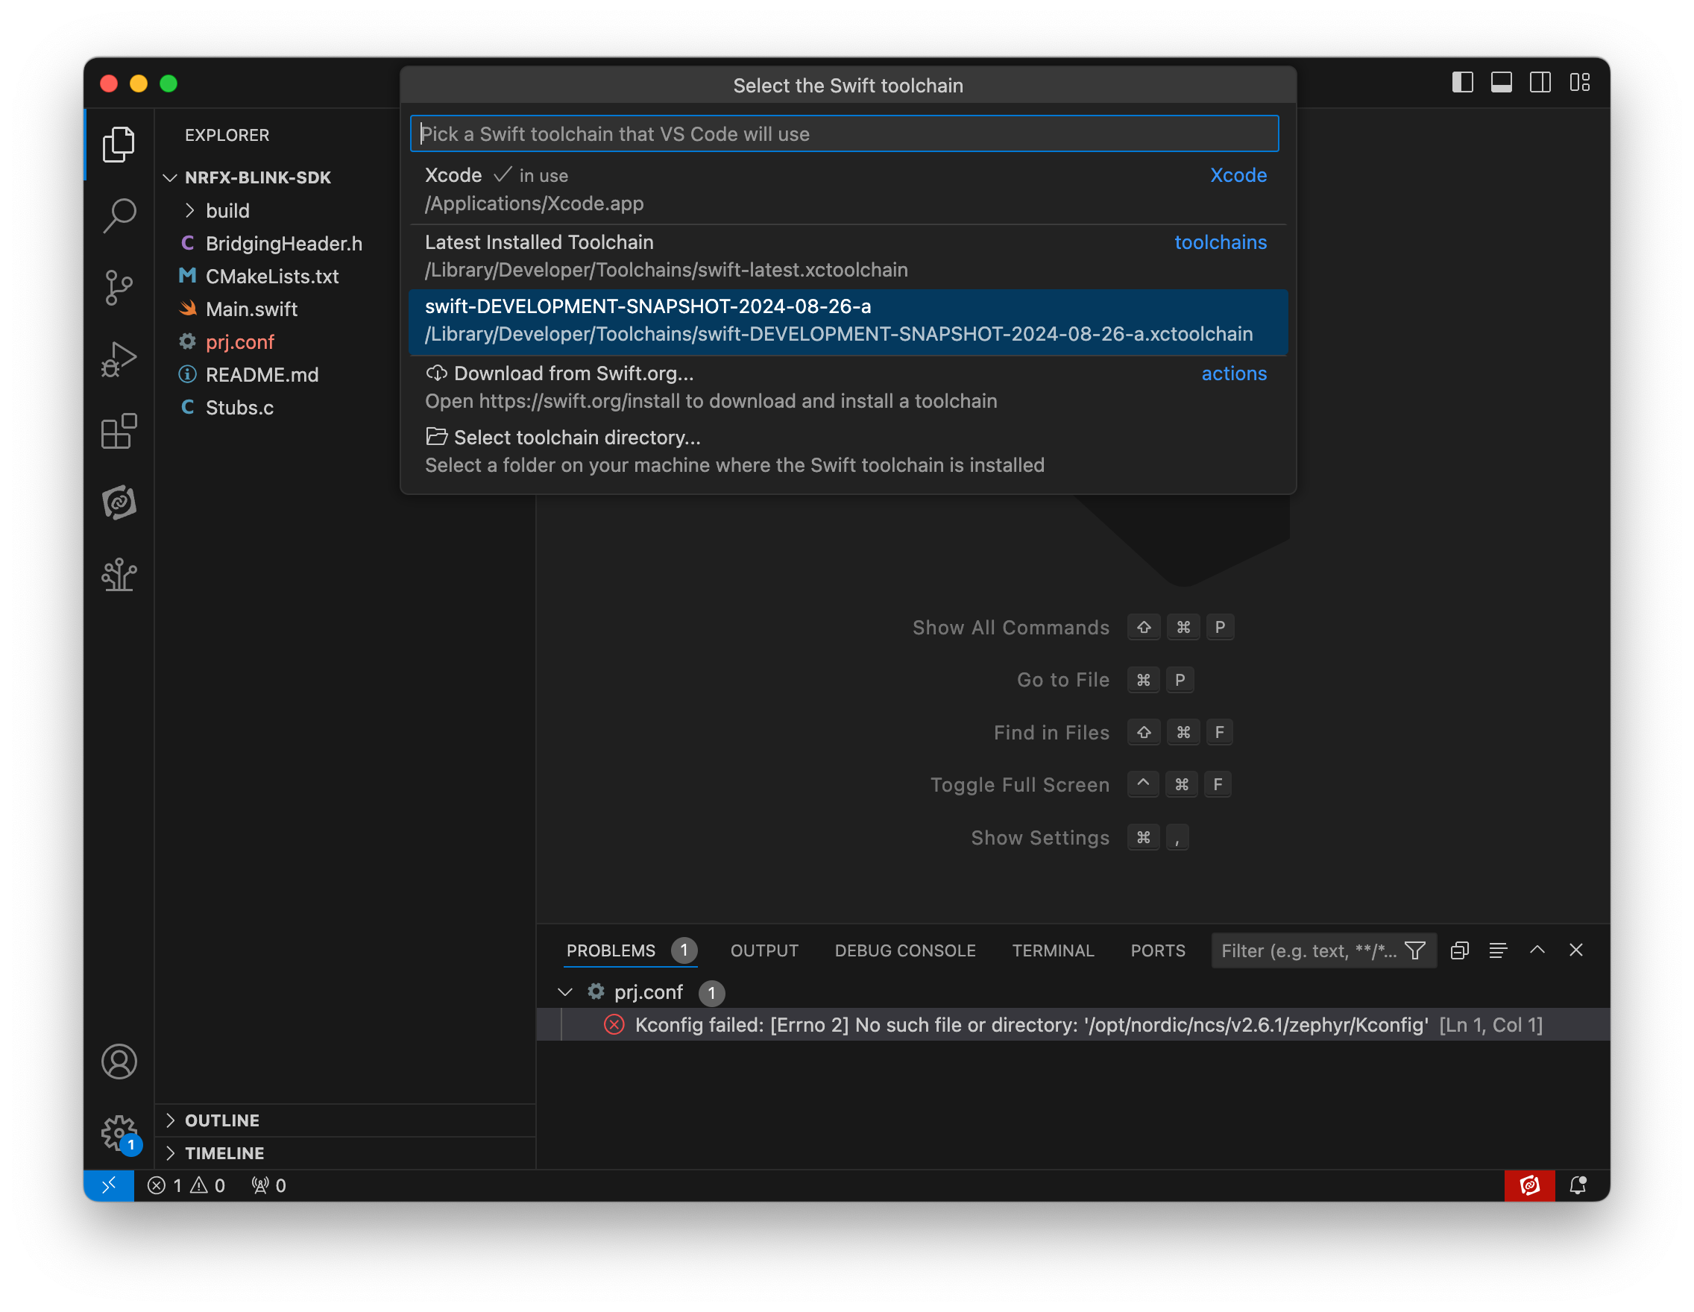
Task: Open Stubs.c file
Action: pos(344,407)
